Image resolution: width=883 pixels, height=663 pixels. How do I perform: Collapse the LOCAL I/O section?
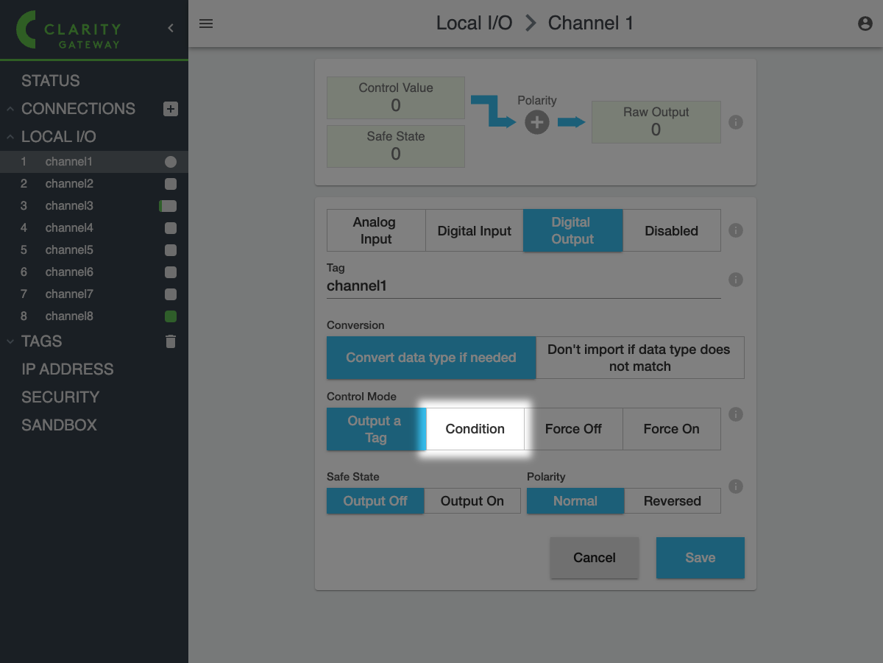click(11, 137)
